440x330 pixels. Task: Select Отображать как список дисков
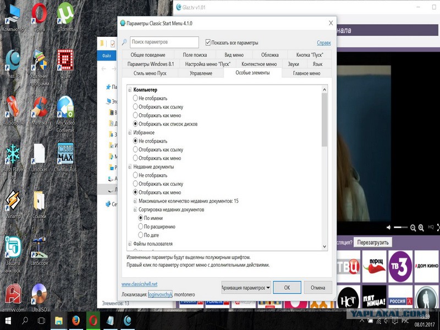pyautogui.click(x=135, y=124)
